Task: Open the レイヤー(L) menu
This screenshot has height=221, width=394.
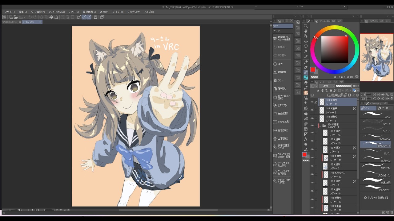Action: (x=74, y=12)
